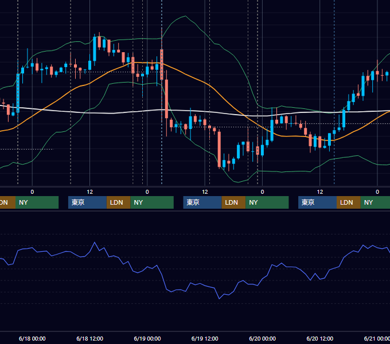Click the NY session bar after 6/20 12:00
Screen dimensions: 390x344
(375, 202)
